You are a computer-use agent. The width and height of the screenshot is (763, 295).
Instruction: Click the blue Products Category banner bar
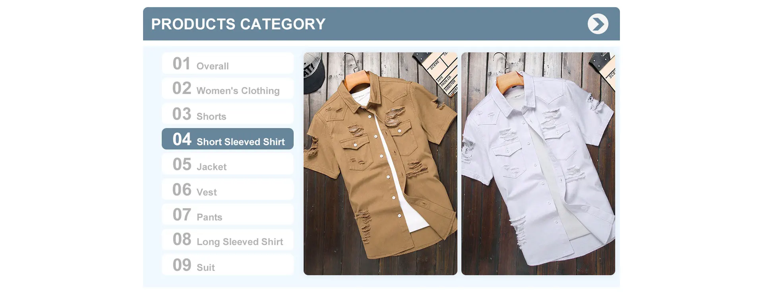381,24
